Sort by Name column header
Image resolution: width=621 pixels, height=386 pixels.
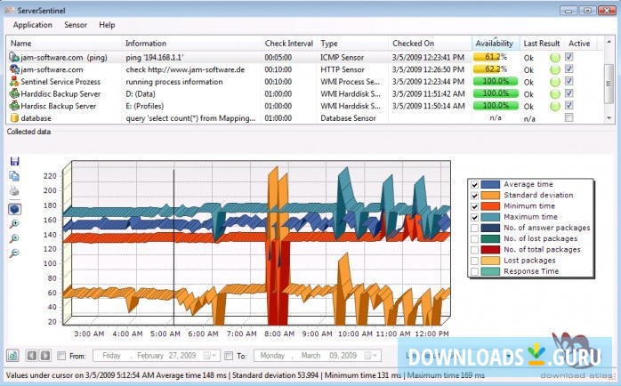click(64, 44)
